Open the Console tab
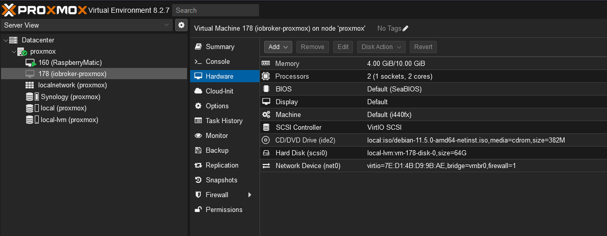607x236 pixels. (218, 61)
